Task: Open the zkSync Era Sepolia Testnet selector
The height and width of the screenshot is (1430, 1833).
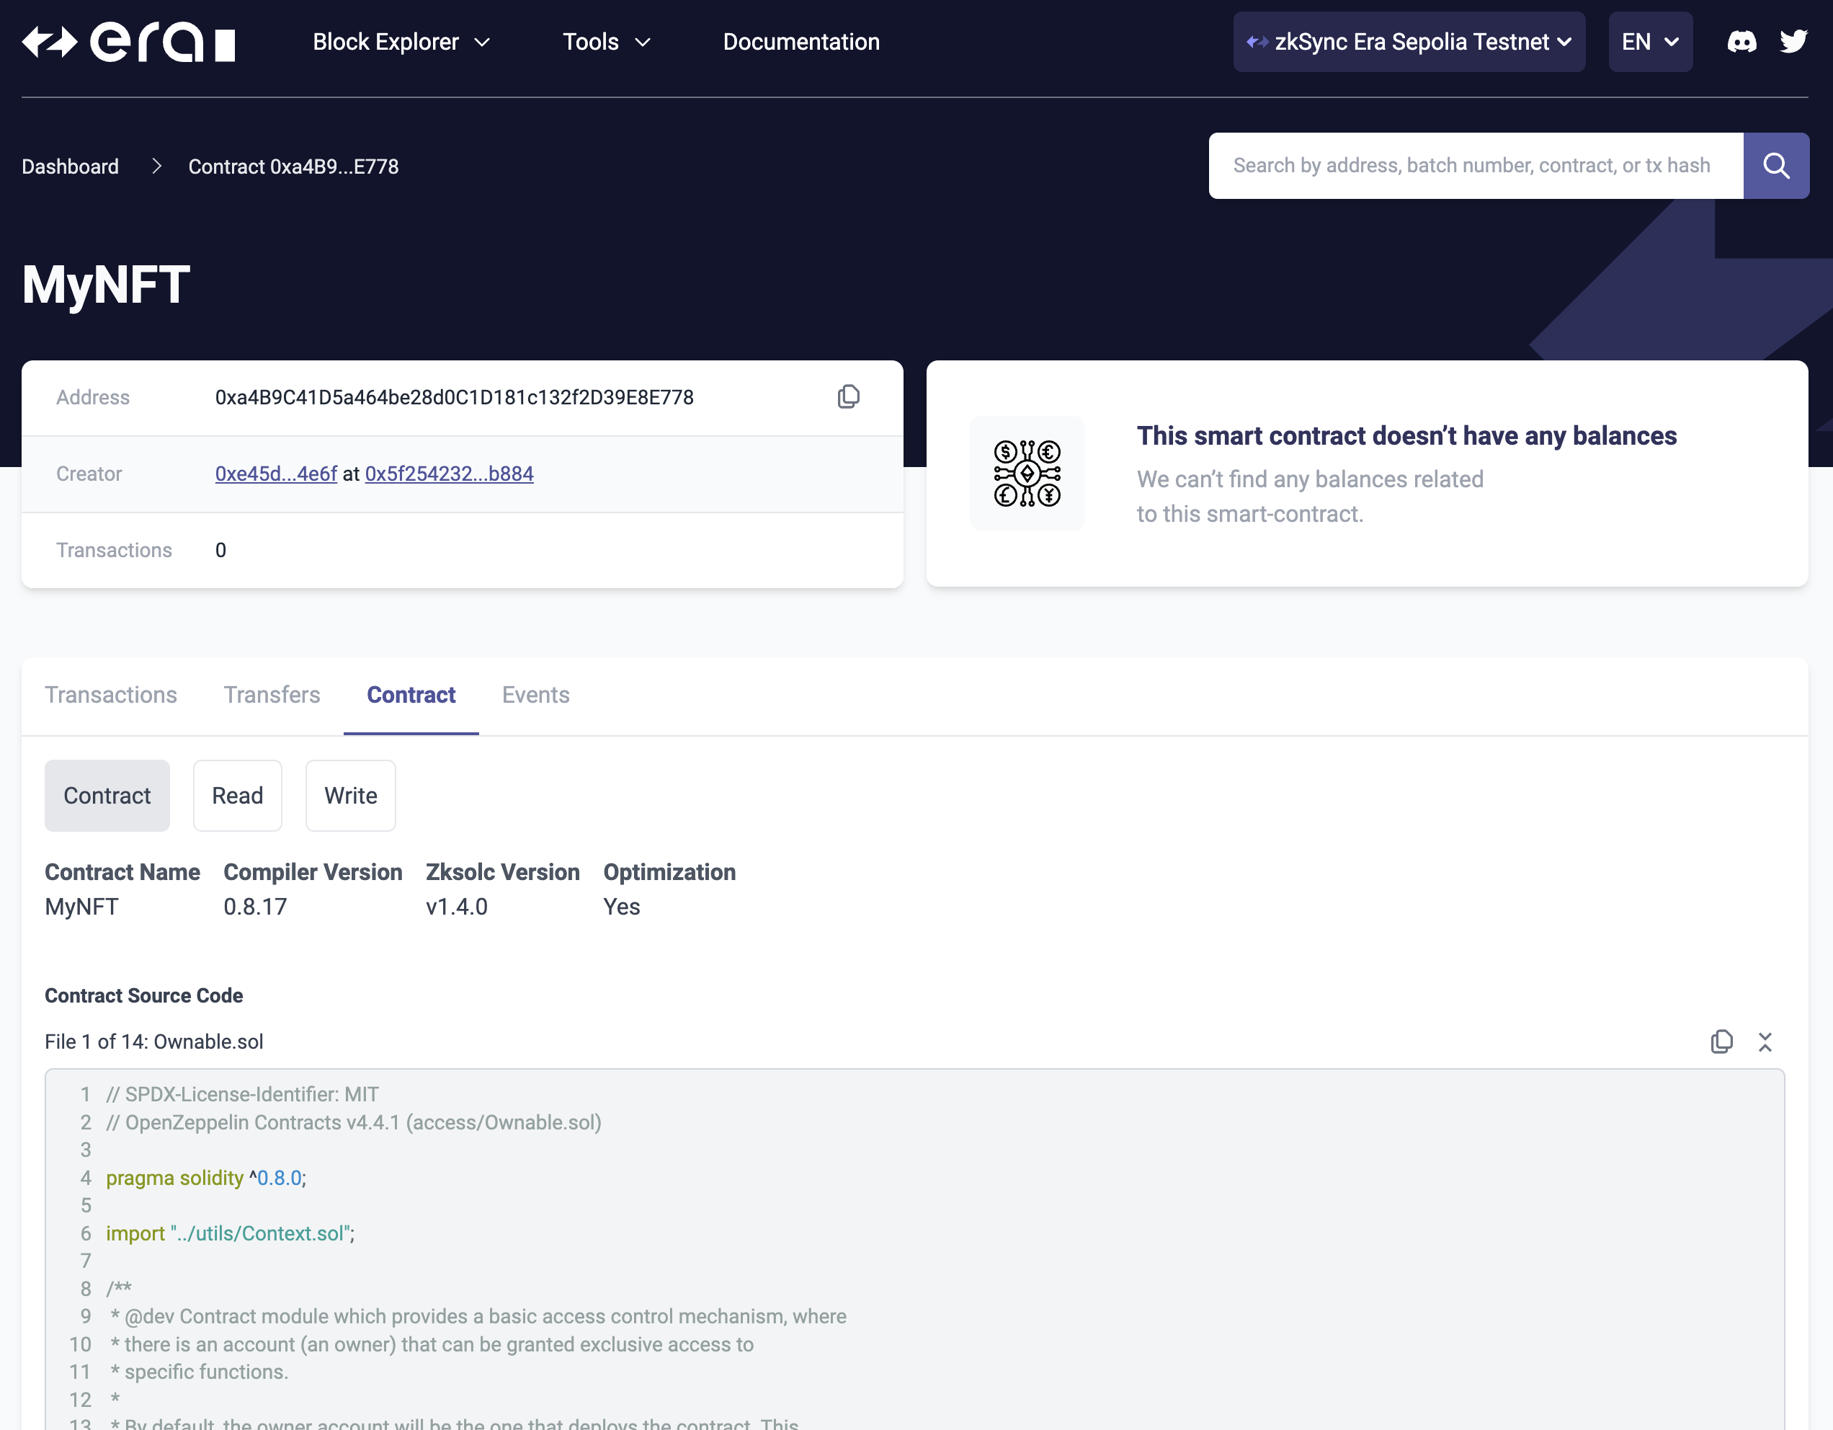Action: [1409, 42]
